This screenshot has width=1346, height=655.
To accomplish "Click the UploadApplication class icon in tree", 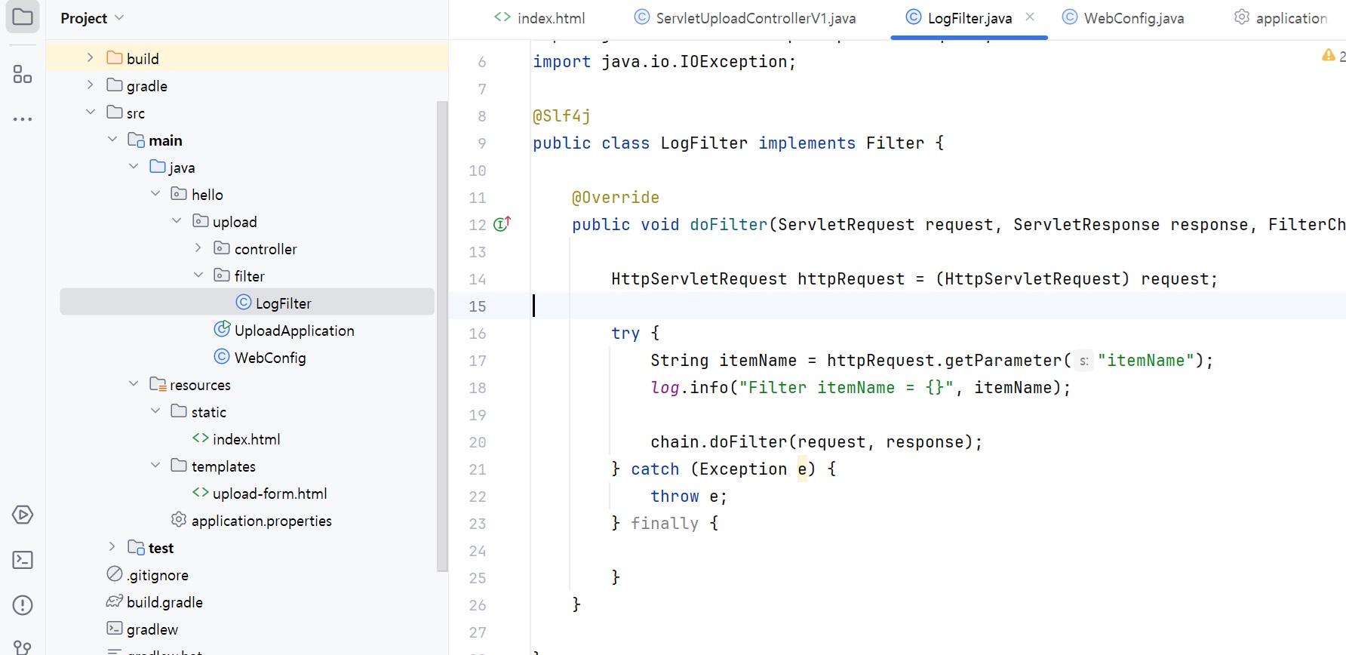I will [222, 330].
